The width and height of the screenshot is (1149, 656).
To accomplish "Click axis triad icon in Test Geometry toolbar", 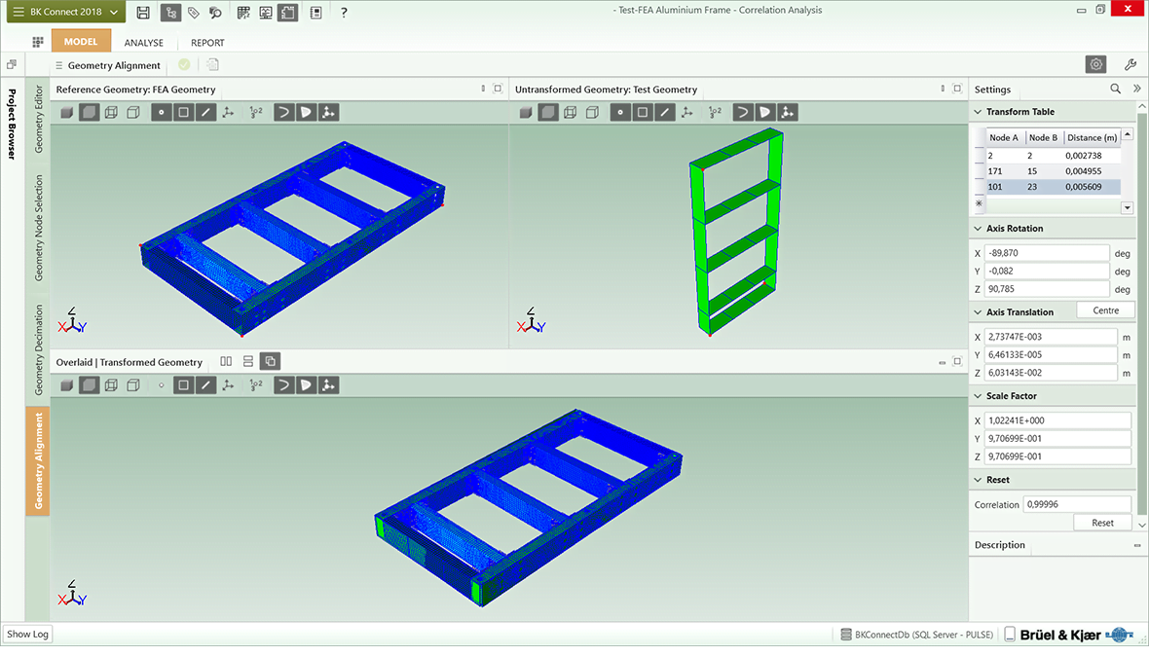I will 688,112.
